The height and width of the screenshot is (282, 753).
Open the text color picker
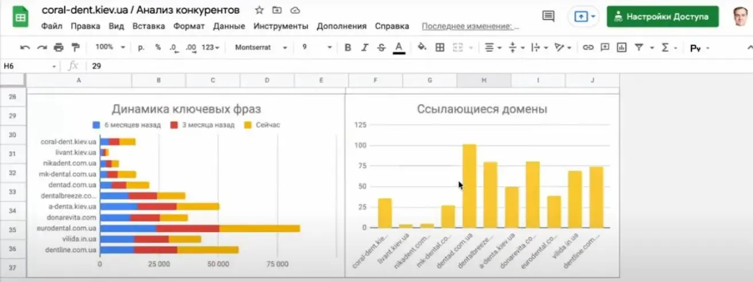398,48
